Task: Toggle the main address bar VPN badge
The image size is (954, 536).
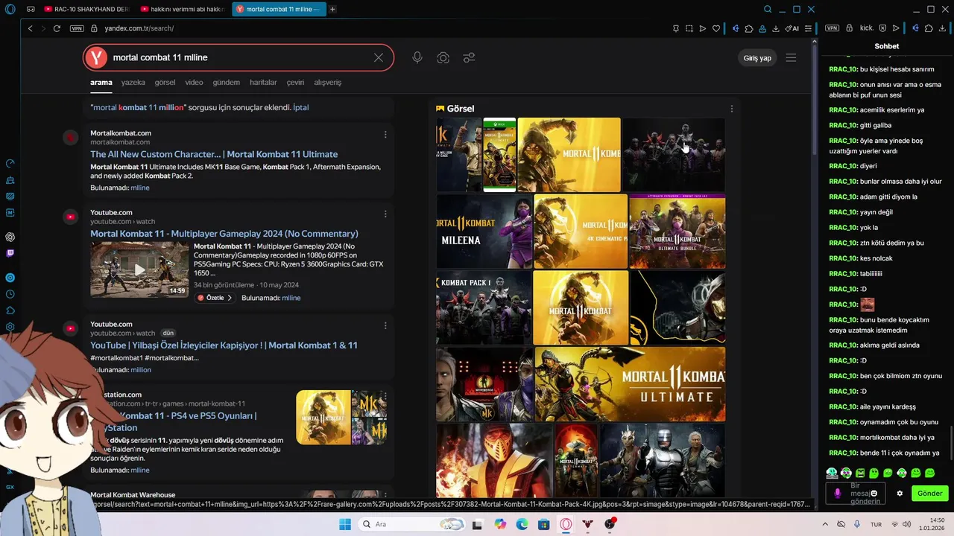Action: click(77, 28)
